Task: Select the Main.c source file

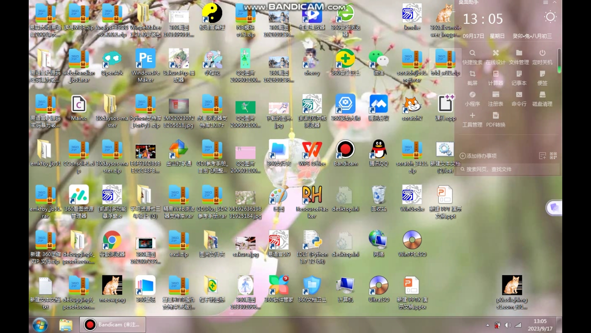Action: 79,107
